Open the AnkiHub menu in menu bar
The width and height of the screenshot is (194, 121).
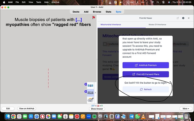(x=55, y=2)
